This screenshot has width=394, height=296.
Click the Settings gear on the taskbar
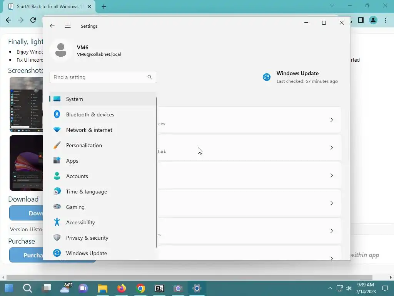click(197, 288)
